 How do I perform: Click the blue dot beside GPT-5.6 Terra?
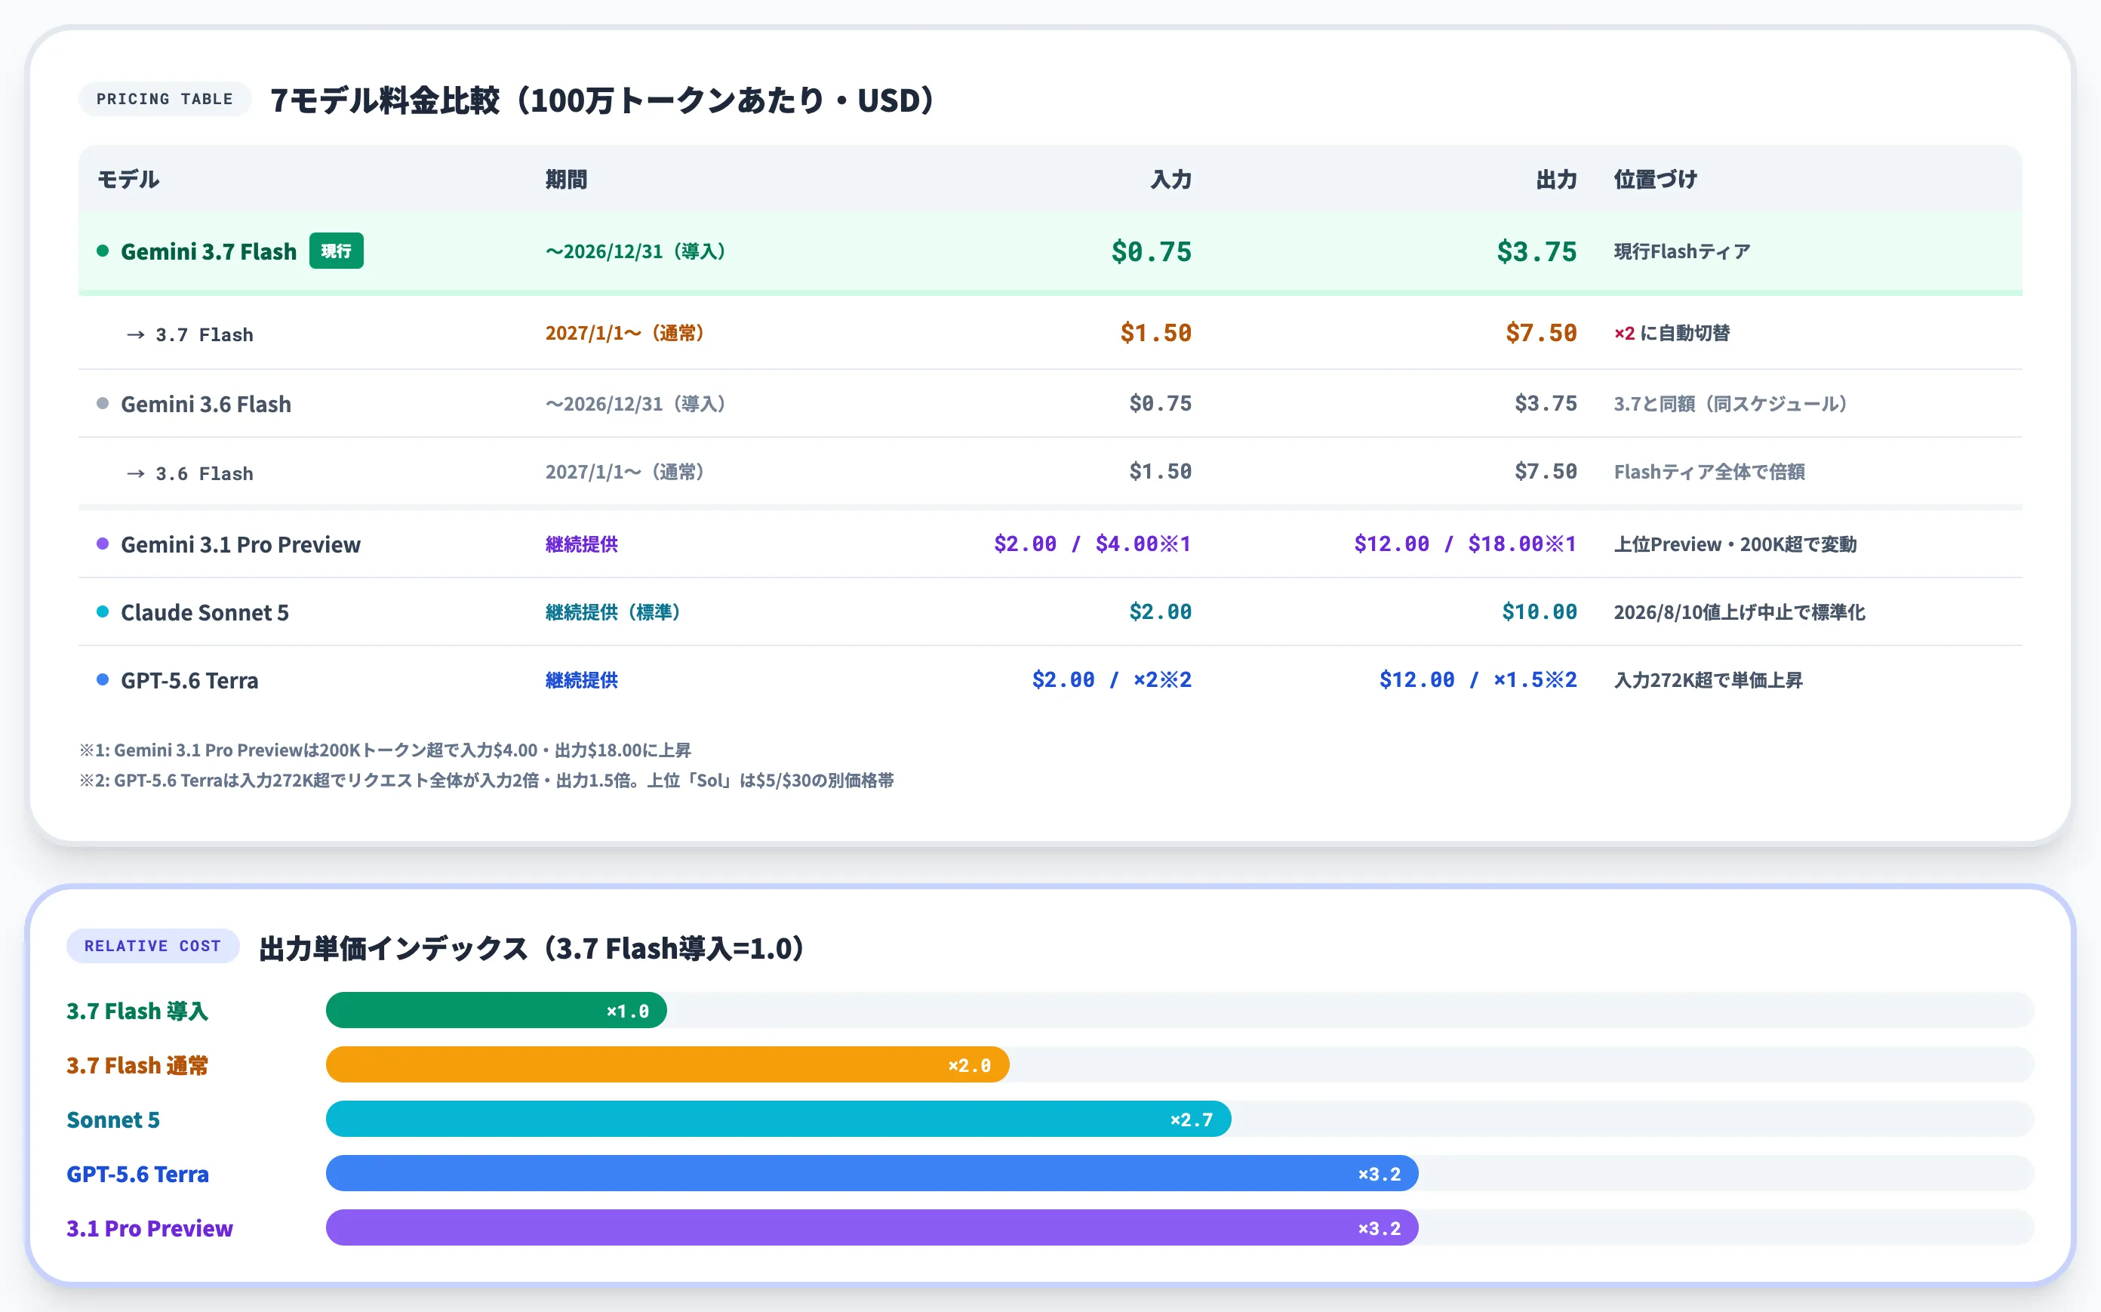tap(103, 679)
